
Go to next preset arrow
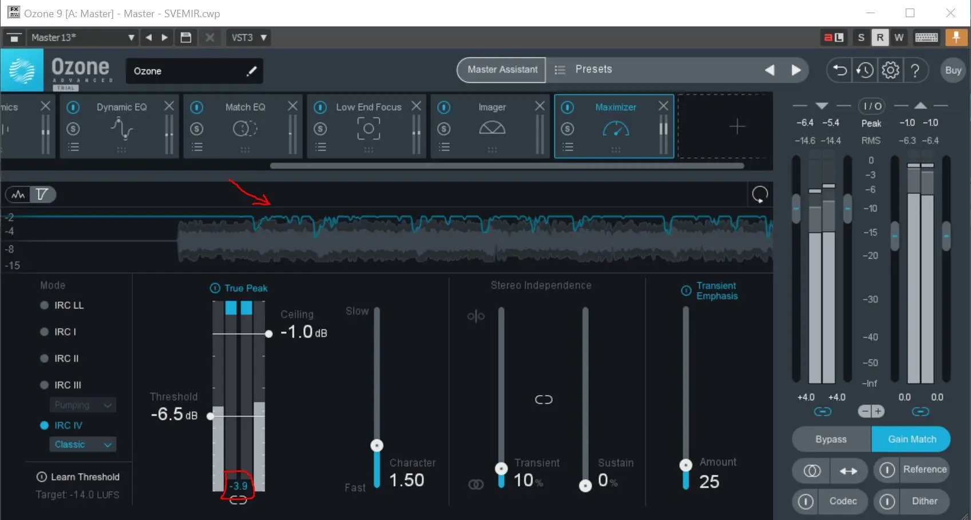coord(796,70)
